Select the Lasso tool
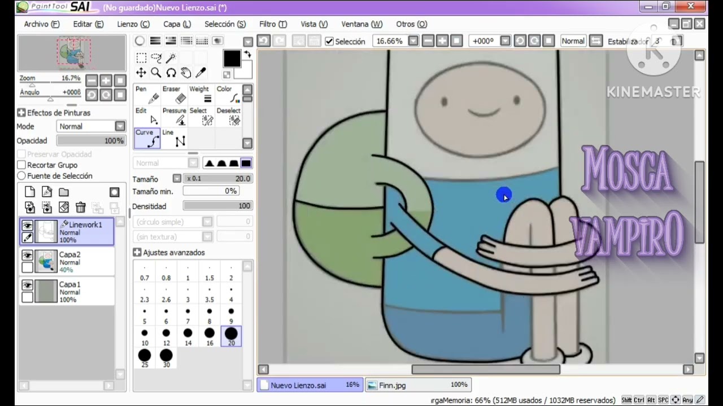This screenshot has width=723, height=406. [x=156, y=58]
